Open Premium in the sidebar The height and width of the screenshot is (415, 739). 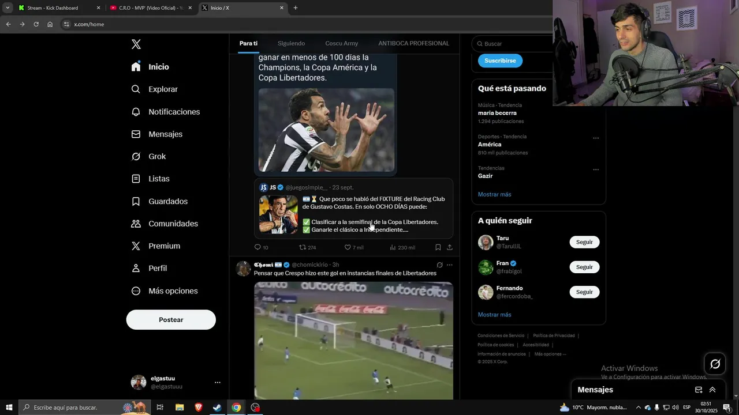click(155, 246)
